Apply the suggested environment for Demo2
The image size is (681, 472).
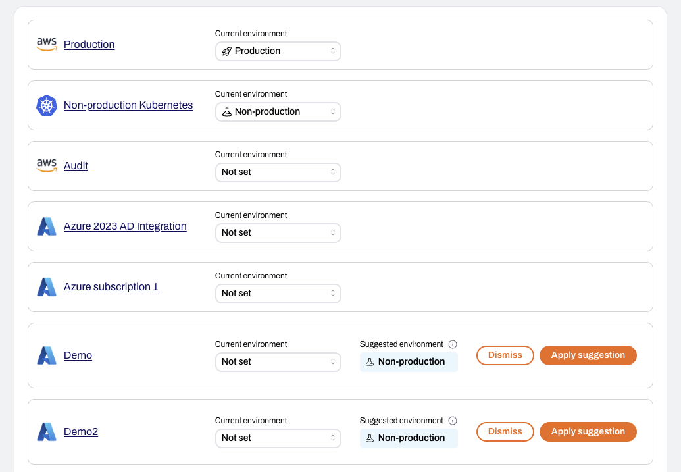588,431
